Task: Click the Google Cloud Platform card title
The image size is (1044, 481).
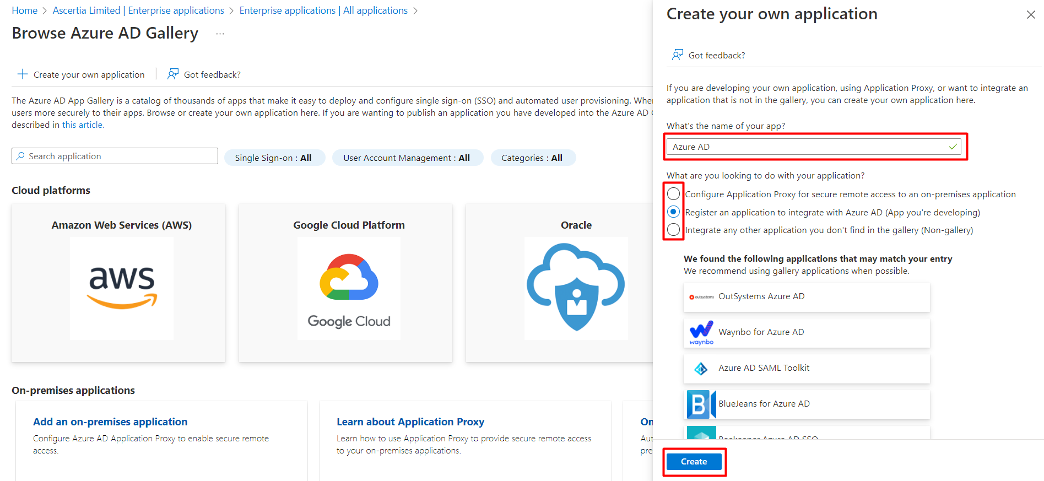Action: (x=349, y=225)
